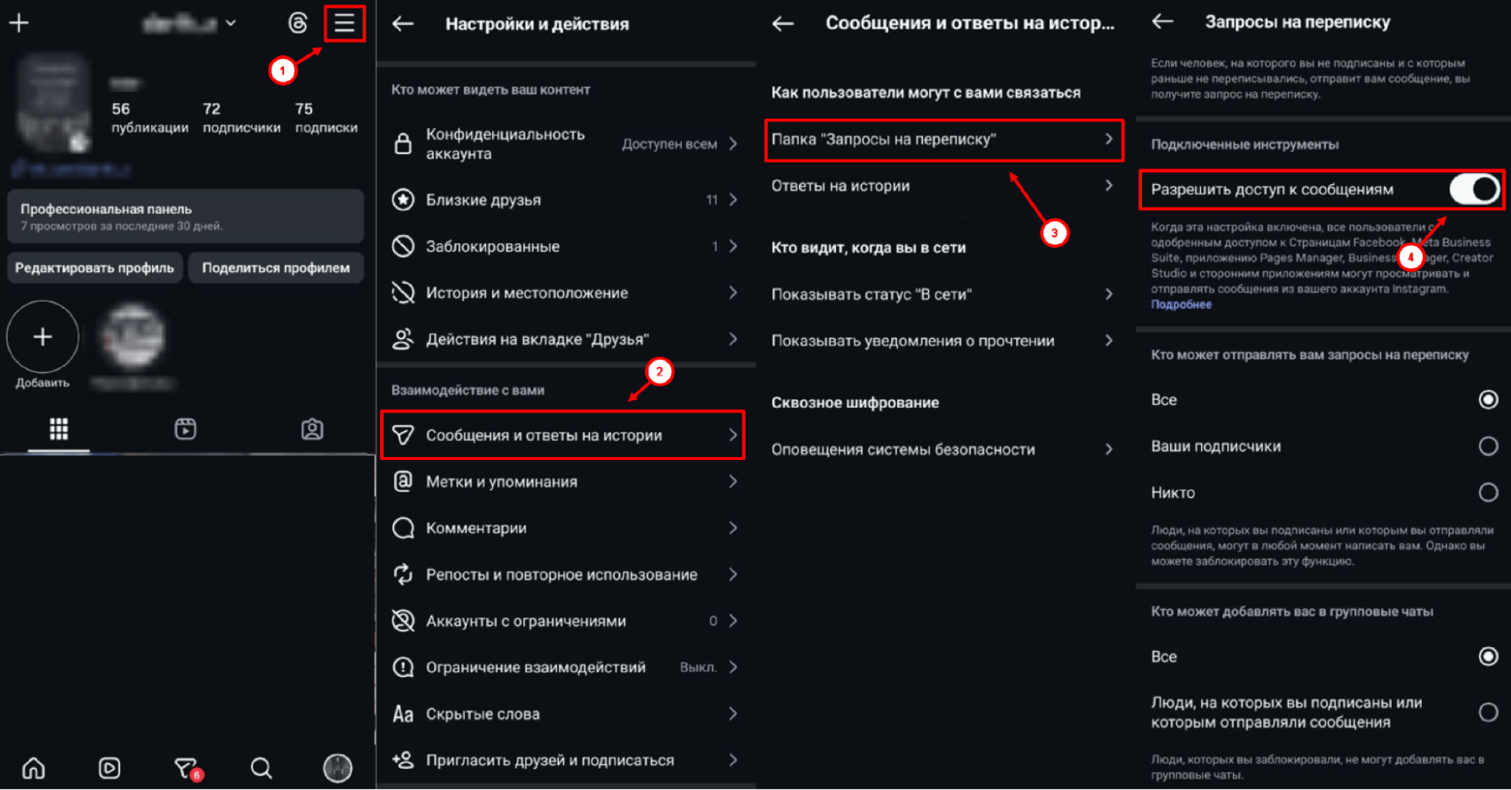Tap the lock icon next to Конфиденциальность аккаунта

coord(403,144)
